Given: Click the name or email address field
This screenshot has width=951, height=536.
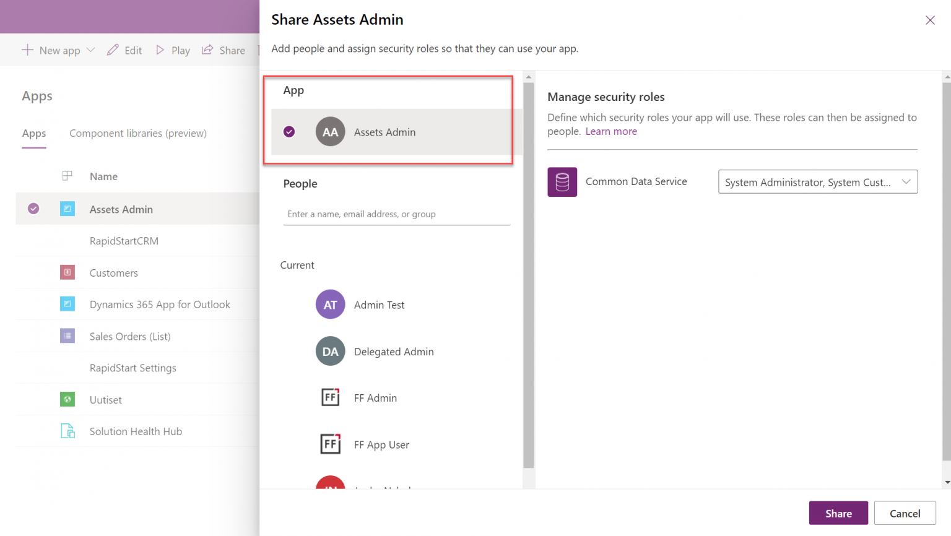Looking at the screenshot, I should (x=396, y=214).
